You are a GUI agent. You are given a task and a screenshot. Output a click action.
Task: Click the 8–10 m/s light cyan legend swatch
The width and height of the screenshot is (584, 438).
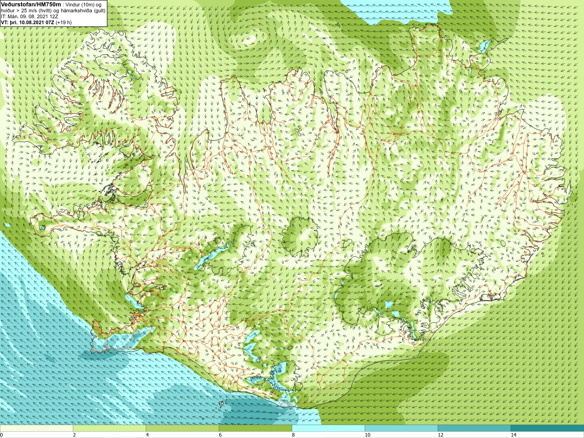(328, 428)
